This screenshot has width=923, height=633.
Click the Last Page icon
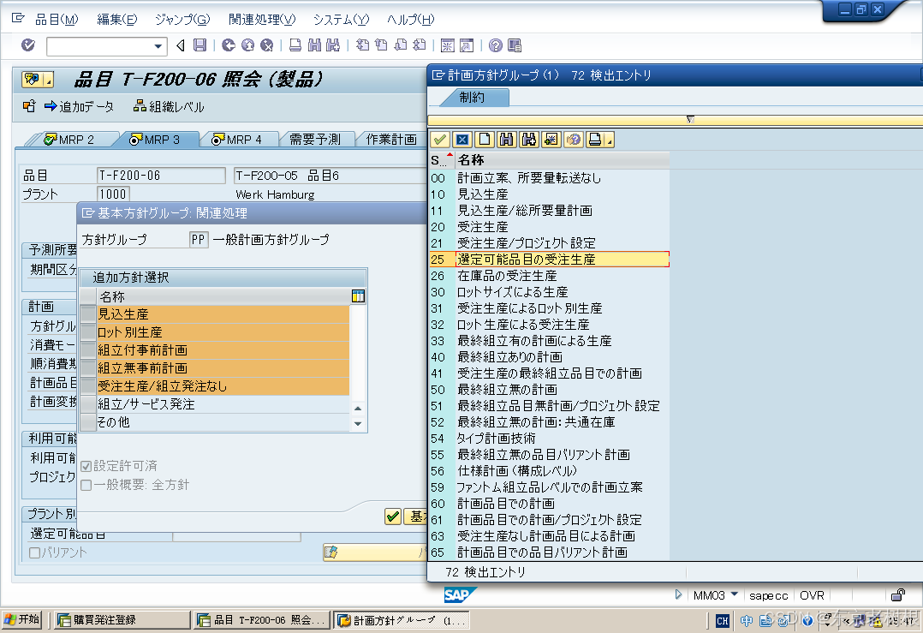point(420,45)
